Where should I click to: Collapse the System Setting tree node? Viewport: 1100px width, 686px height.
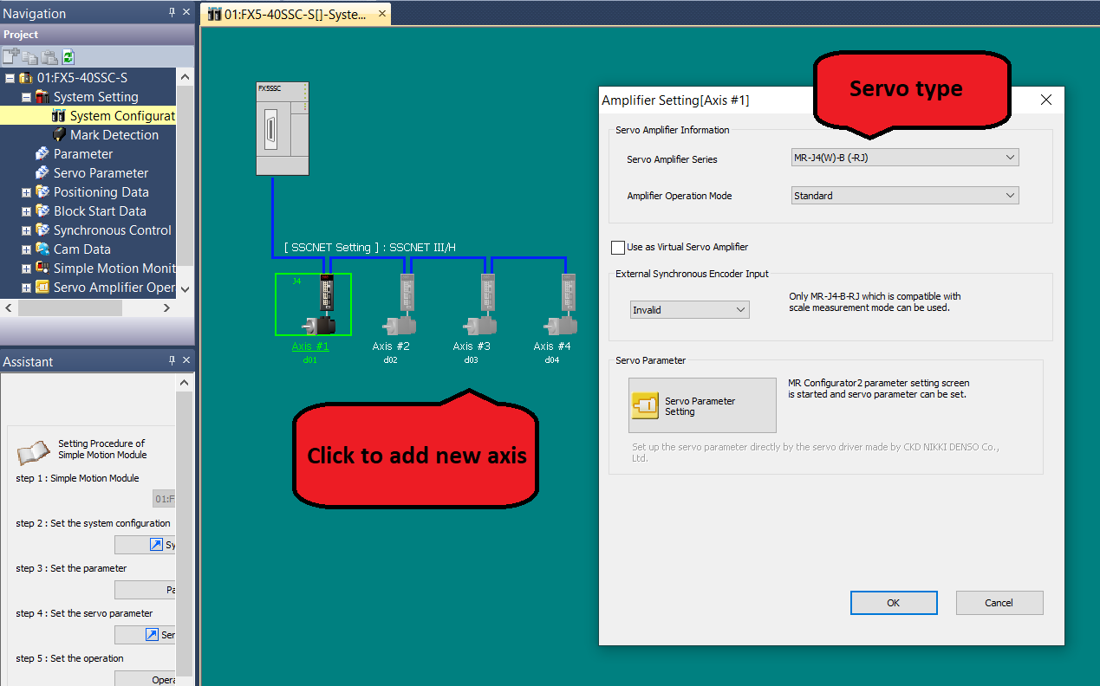(26, 97)
